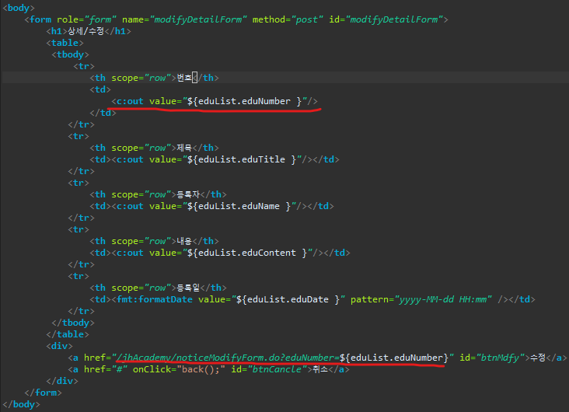Click the closing form tag
This screenshot has width=569, height=412.
click(x=44, y=393)
